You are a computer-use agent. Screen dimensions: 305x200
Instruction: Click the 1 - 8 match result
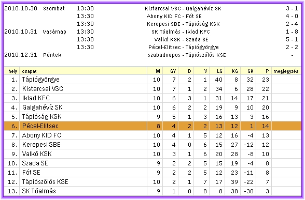[x=292, y=32]
